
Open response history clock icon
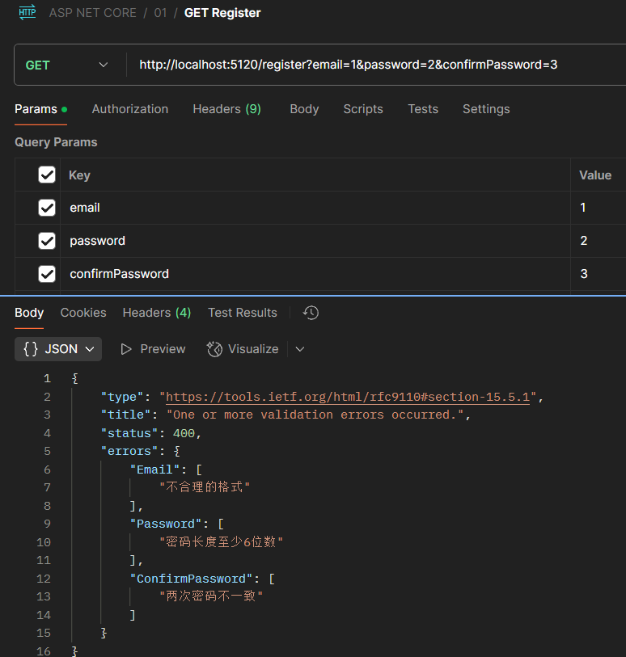point(311,313)
